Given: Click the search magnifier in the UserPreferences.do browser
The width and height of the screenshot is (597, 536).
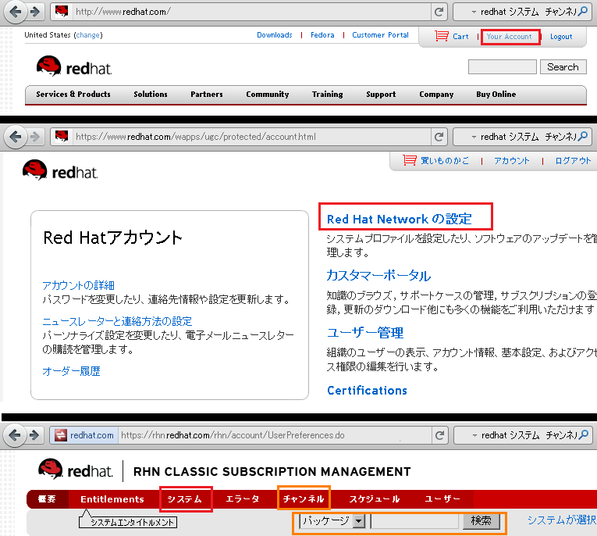Looking at the screenshot, I should [583, 434].
